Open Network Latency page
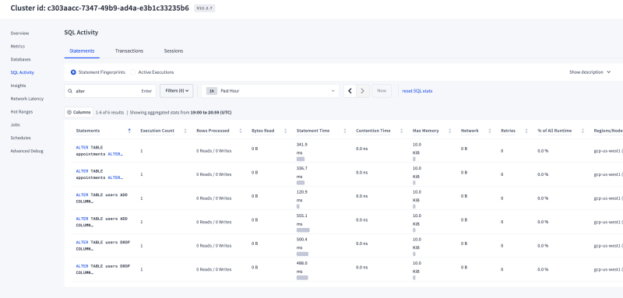 (27, 99)
